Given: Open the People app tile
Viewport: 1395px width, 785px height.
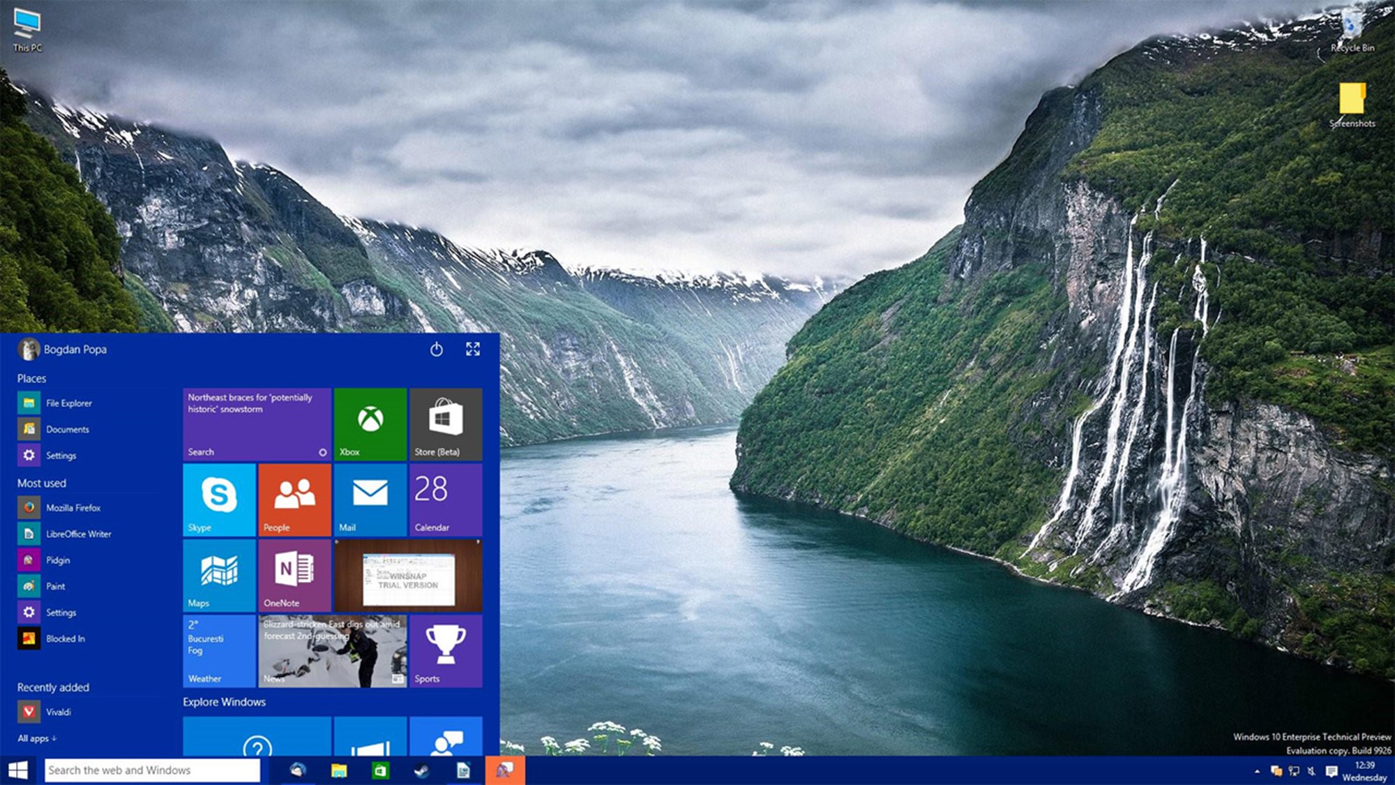Looking at the screenshot, I should coord(295,501).
